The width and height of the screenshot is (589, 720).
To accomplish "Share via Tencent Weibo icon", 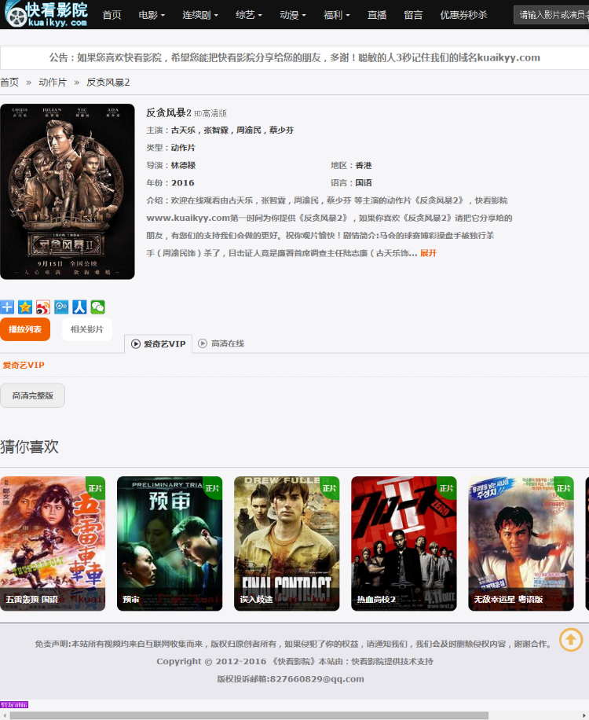I will pos(61,307).
